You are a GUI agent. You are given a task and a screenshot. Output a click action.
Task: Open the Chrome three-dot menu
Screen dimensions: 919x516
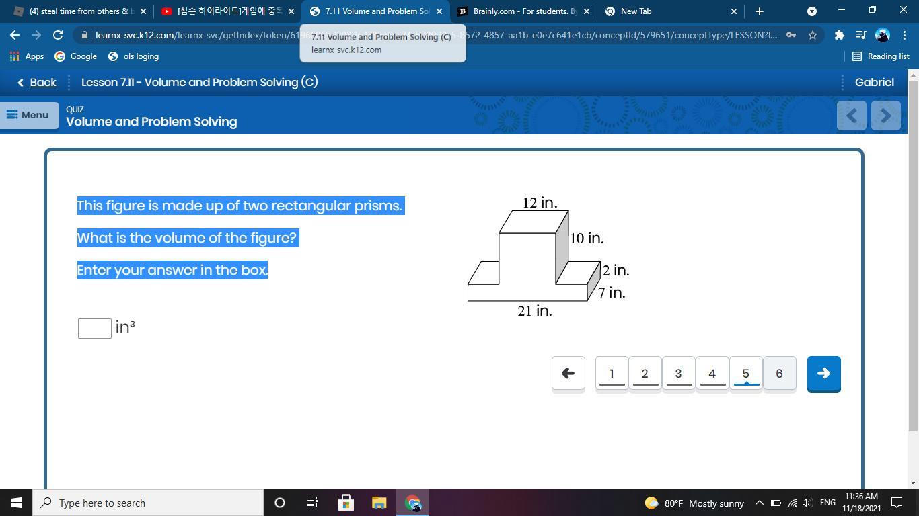click(x=904, y=35)
